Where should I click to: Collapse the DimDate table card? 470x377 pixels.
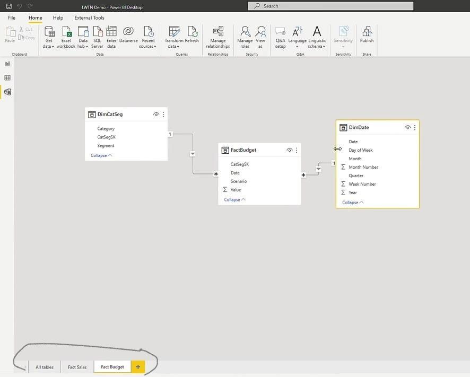tap(353, 203)
